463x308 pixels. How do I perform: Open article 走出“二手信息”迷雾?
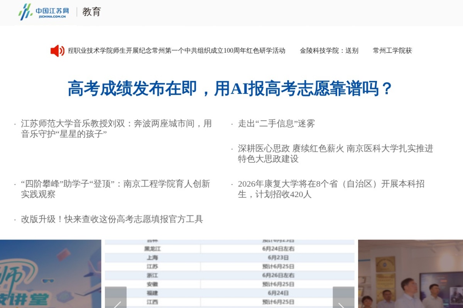[276, 124]
